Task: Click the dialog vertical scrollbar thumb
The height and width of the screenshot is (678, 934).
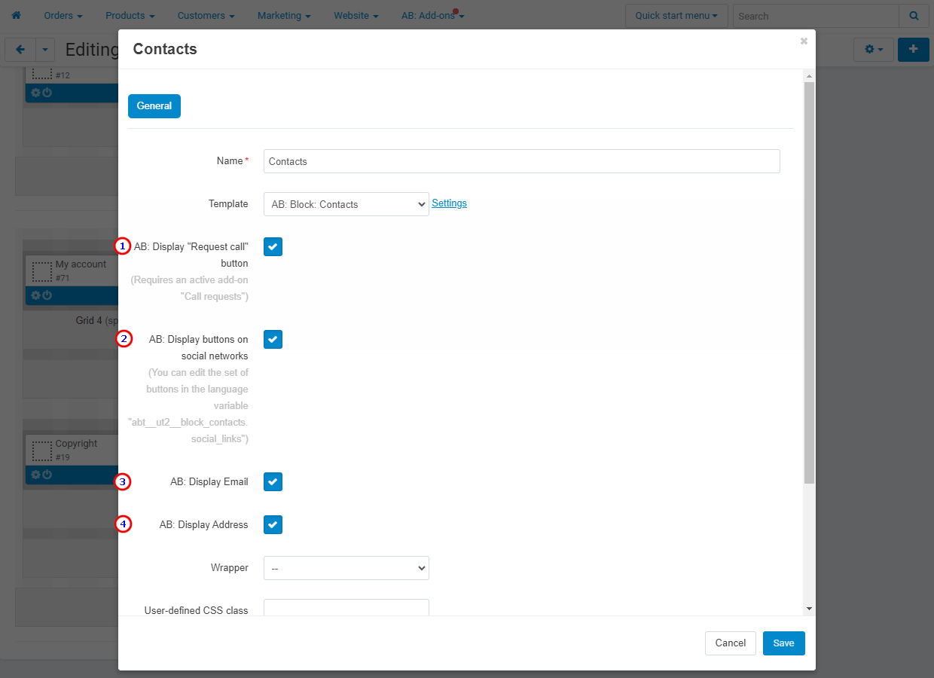Action: [810, 282]
